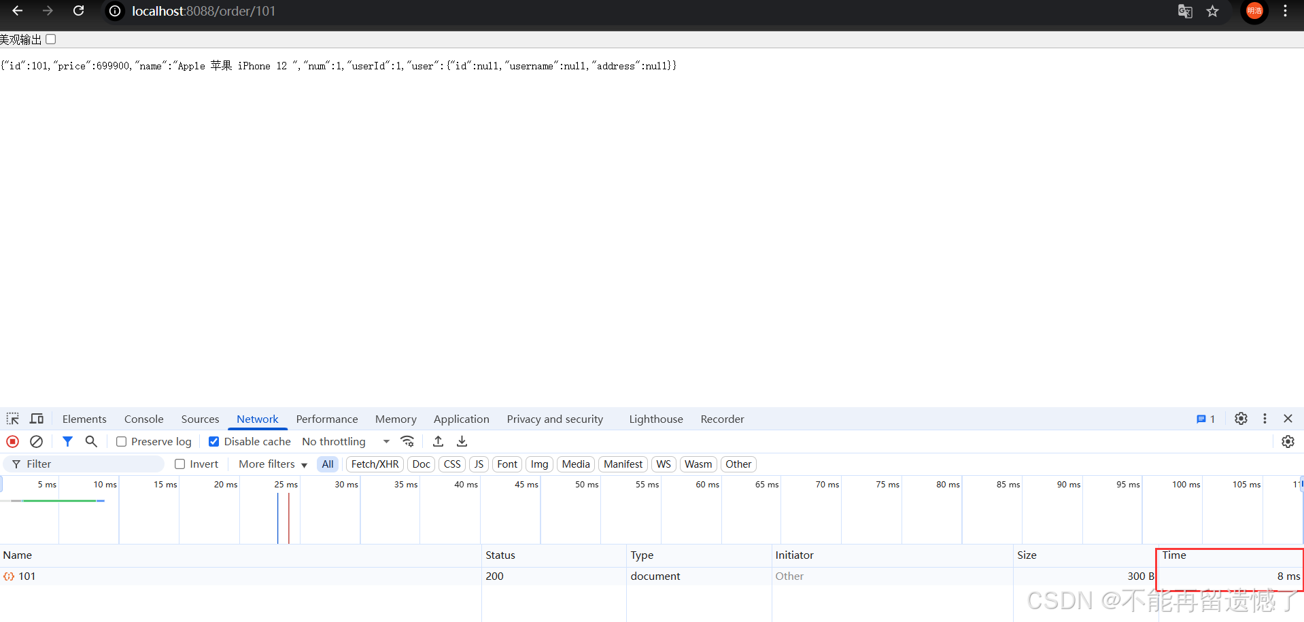Enable the Preserve log checkbox
Image resolution: width=1304 pixels, height=622 pixels.
click(122, 442)
